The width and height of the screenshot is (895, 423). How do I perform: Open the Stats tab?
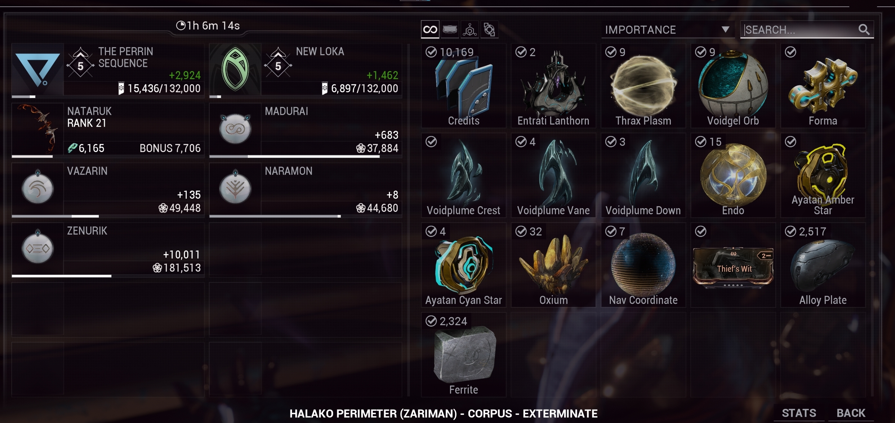pos(799,413)
